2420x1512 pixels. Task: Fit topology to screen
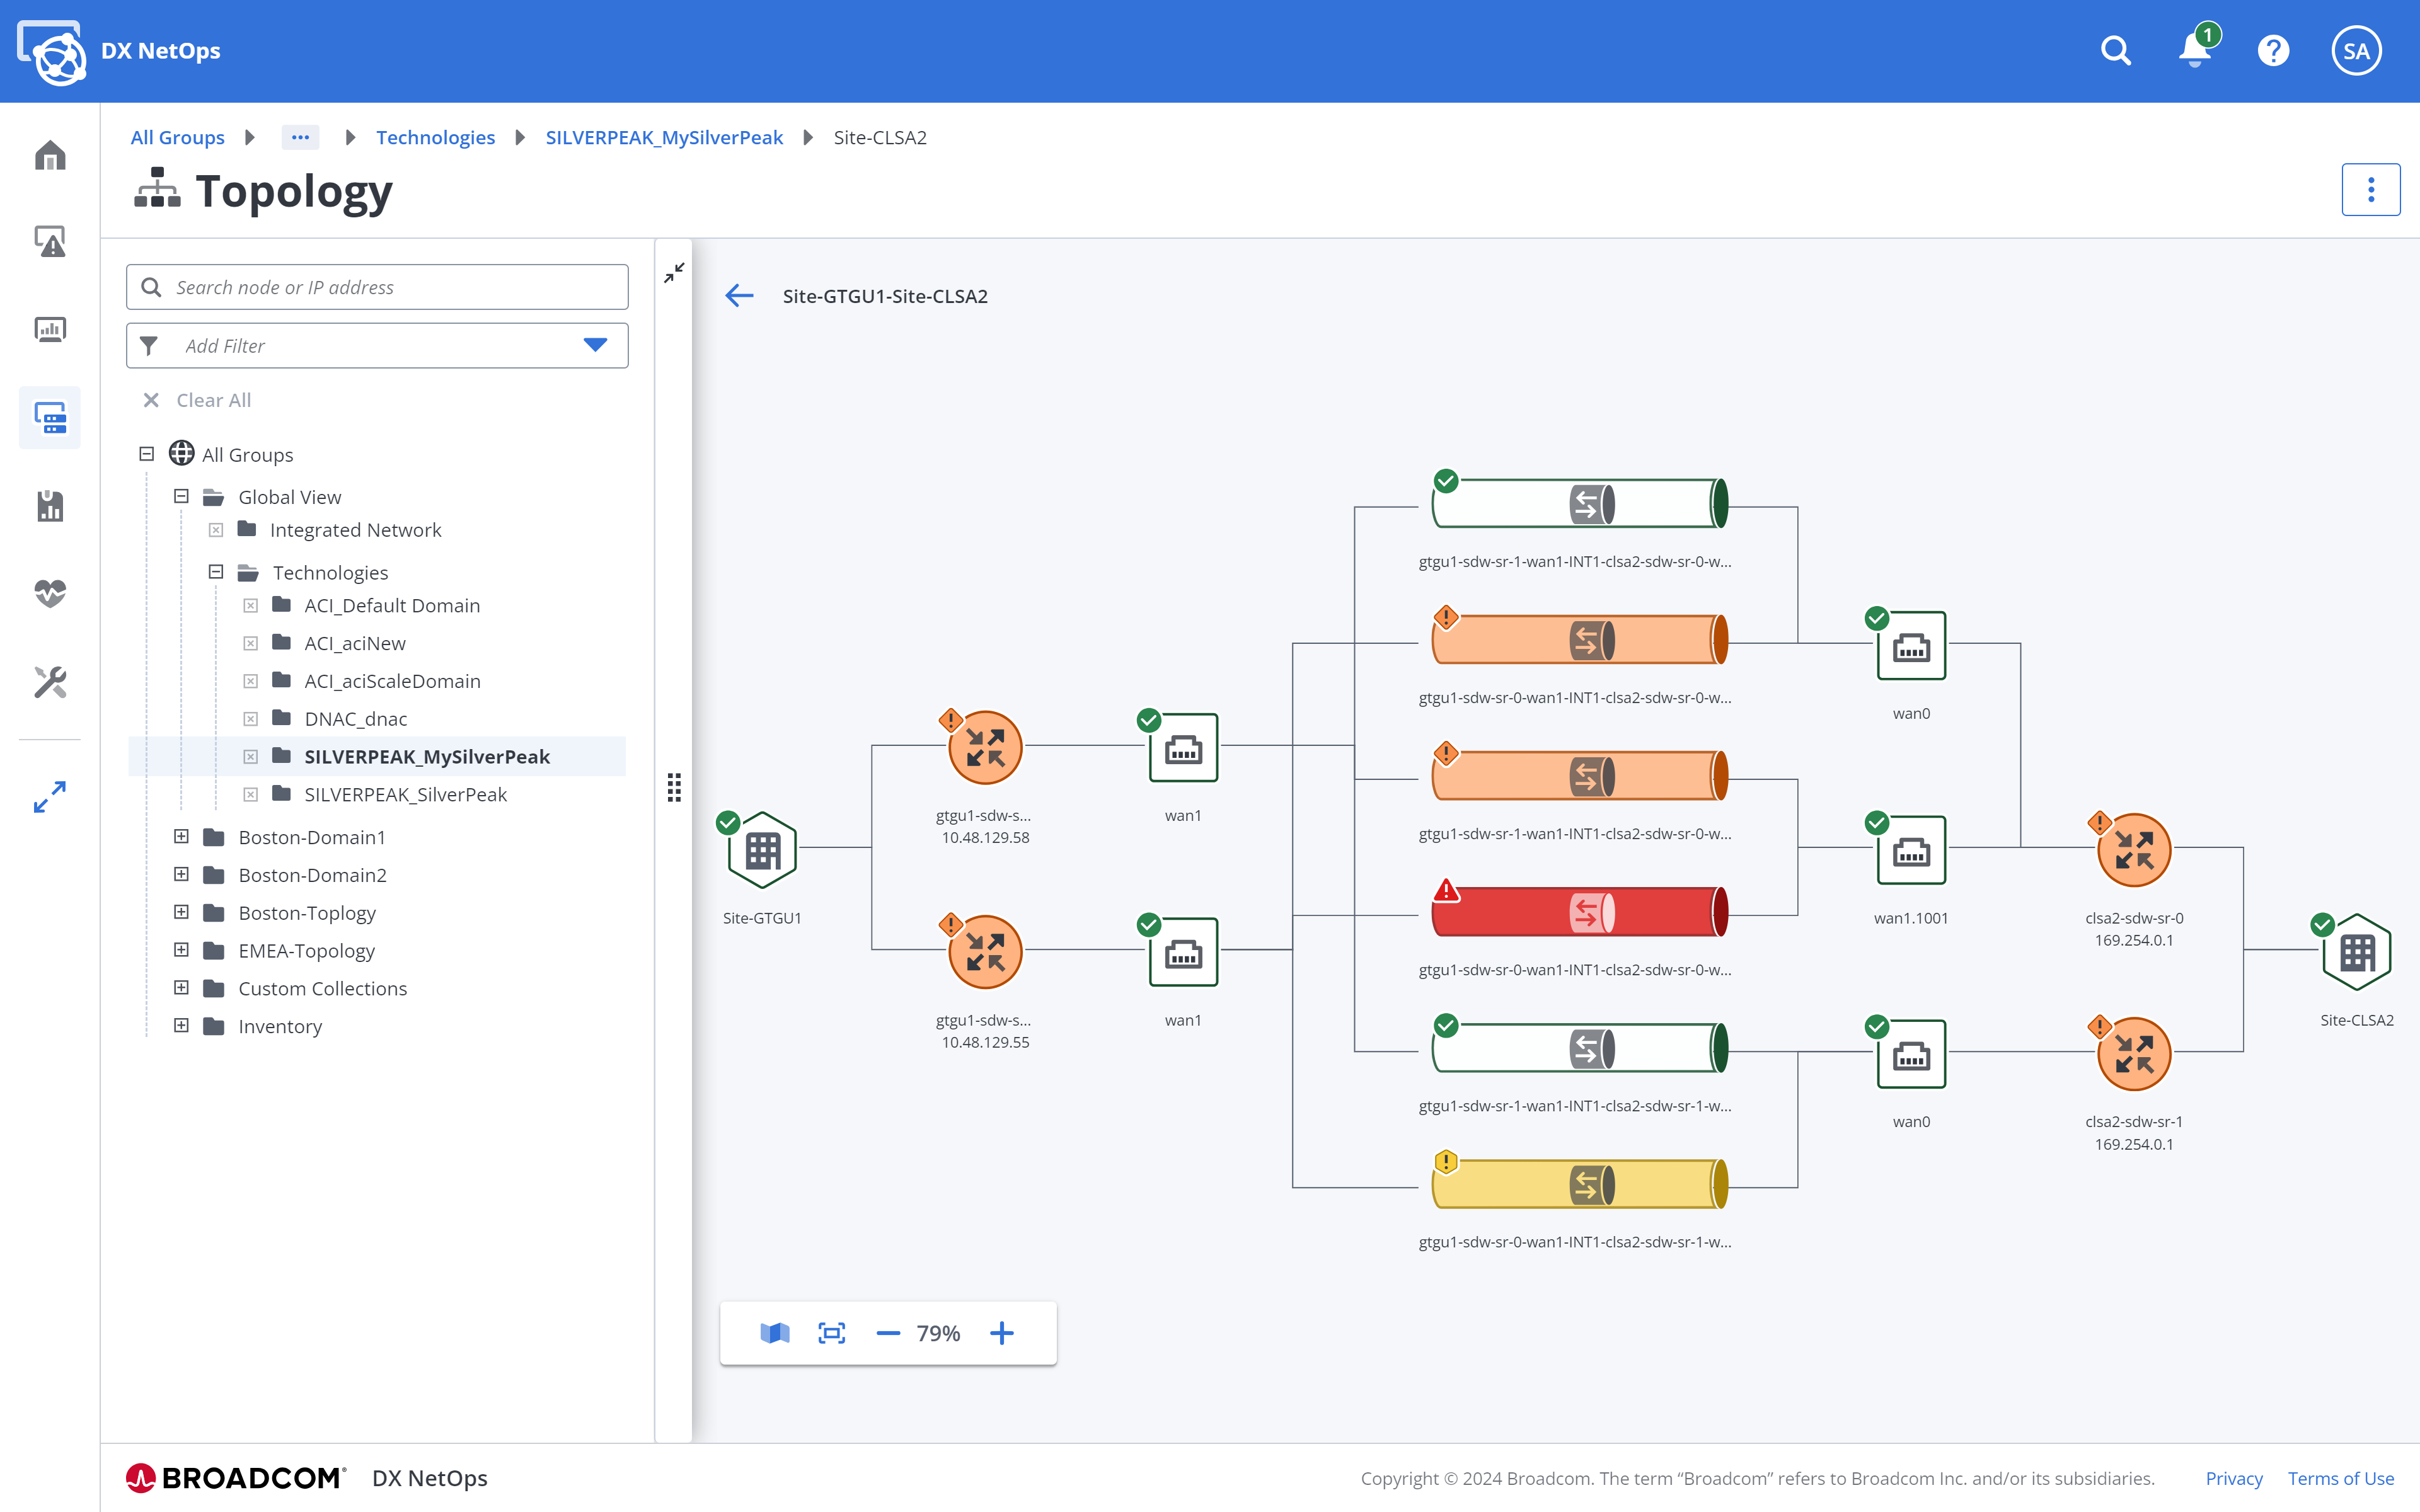tap(832, 1333)
